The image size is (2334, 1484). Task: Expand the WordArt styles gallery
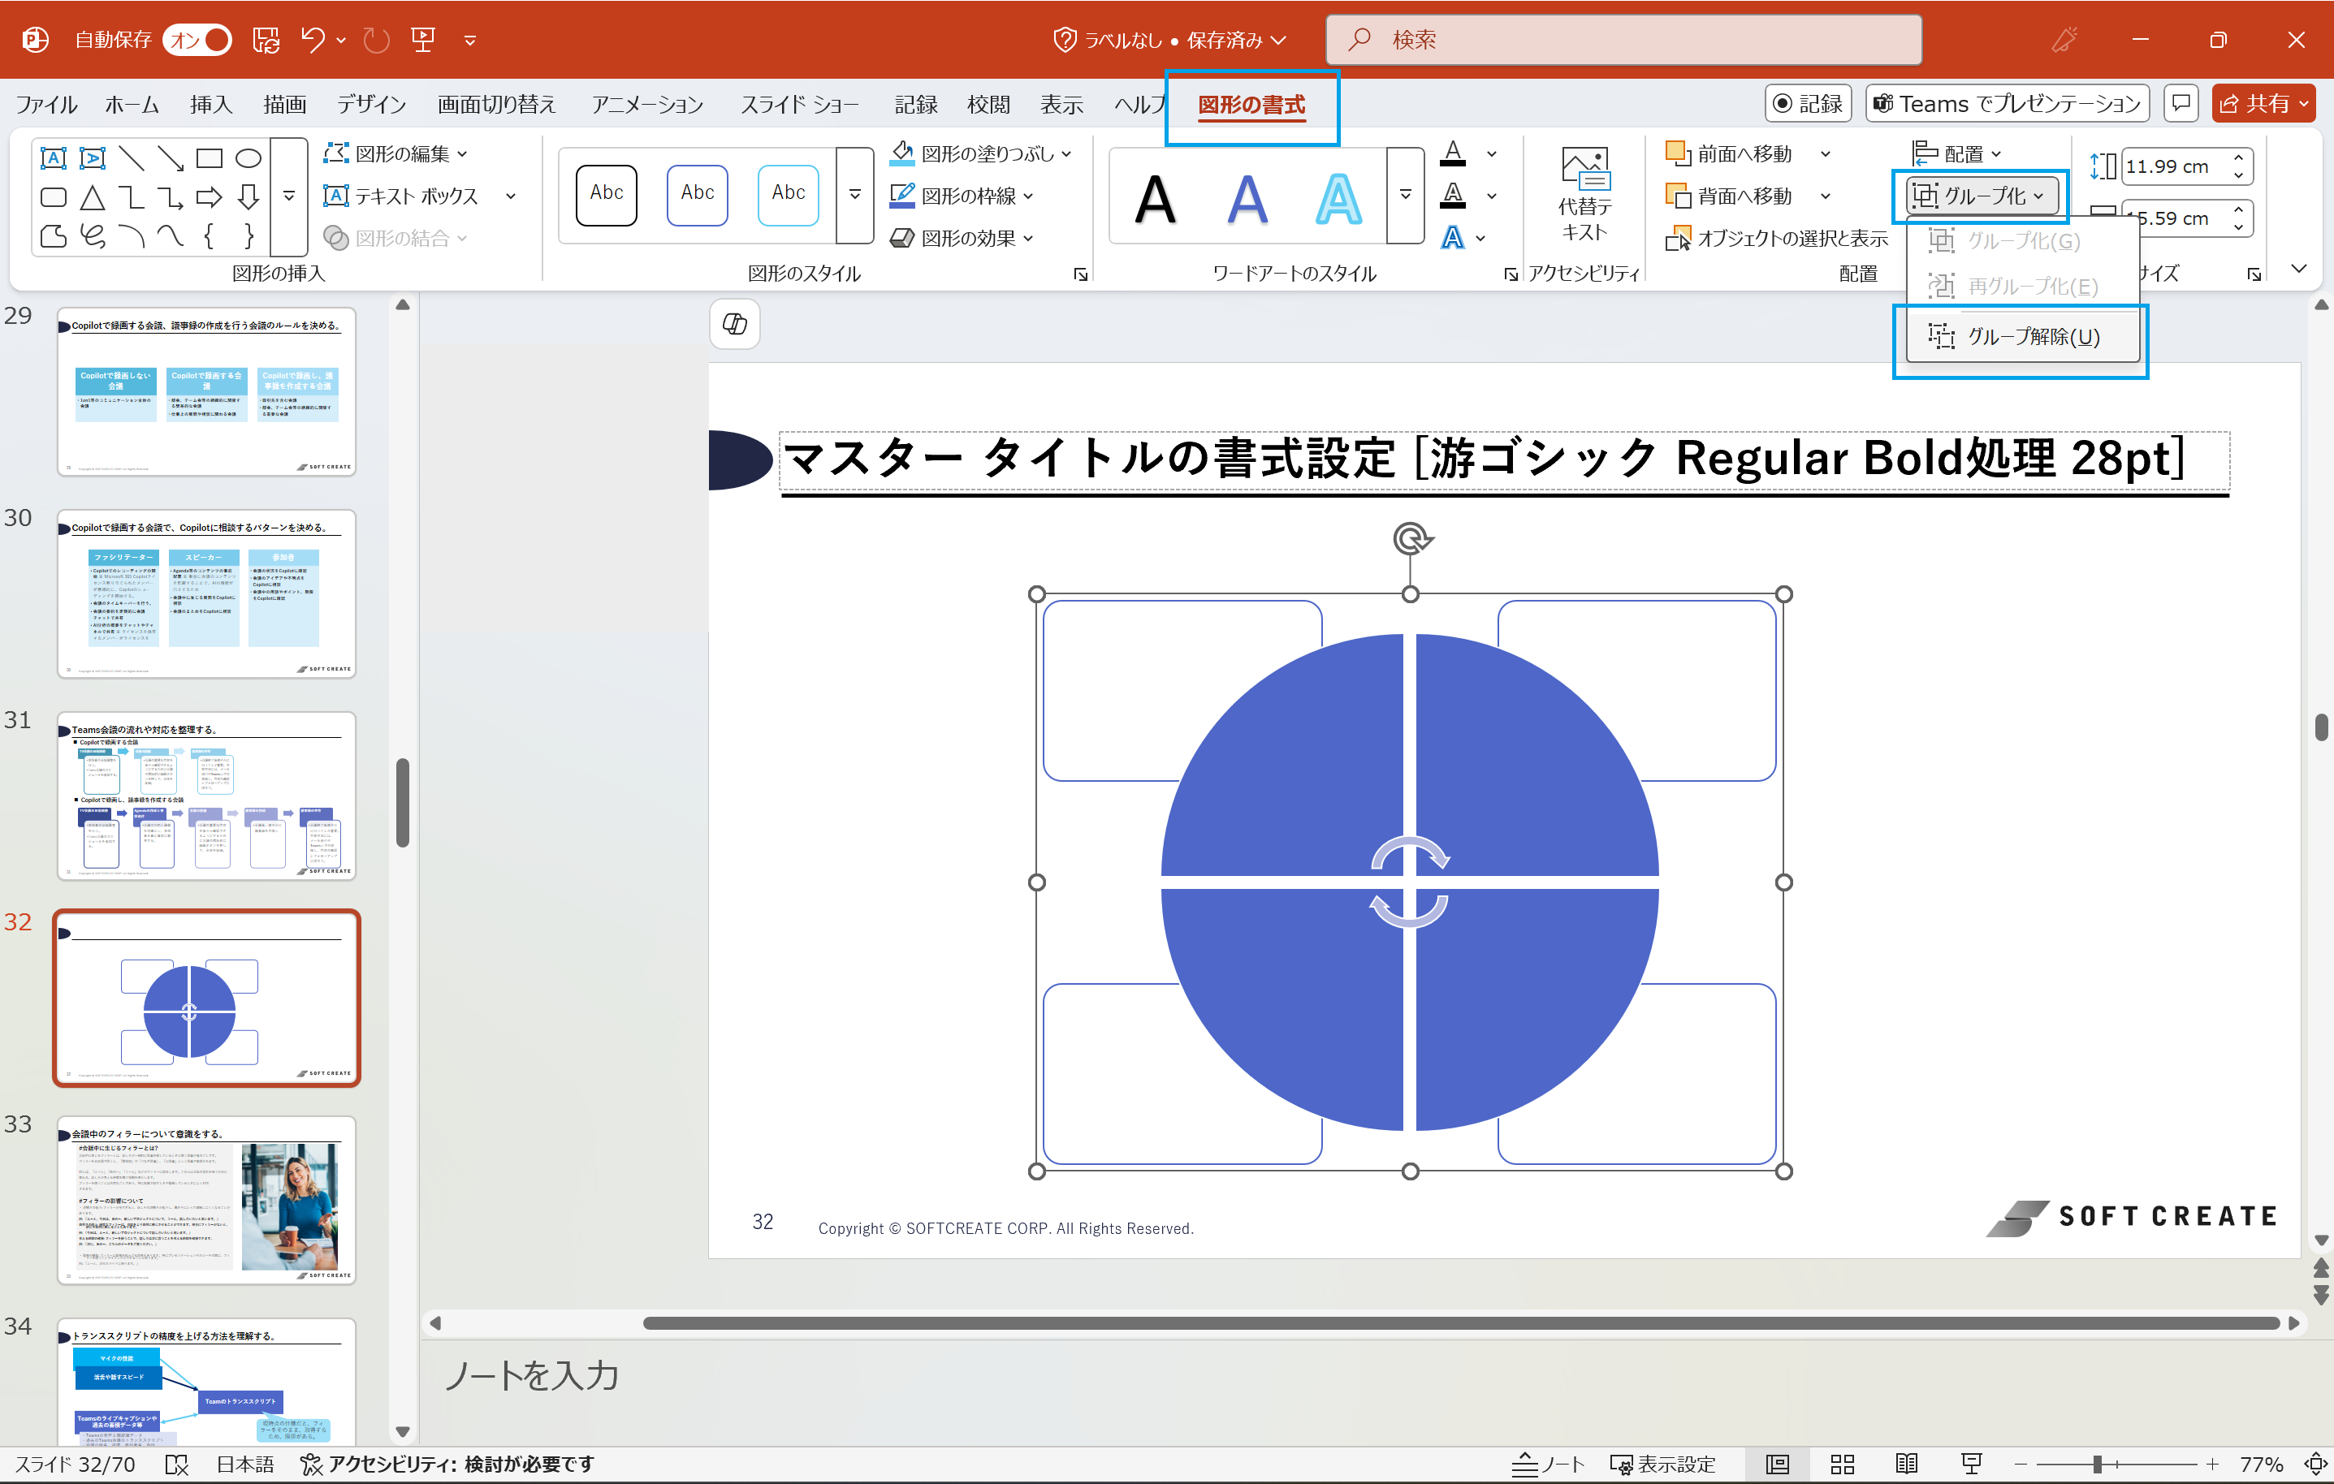coord(1404,195)
